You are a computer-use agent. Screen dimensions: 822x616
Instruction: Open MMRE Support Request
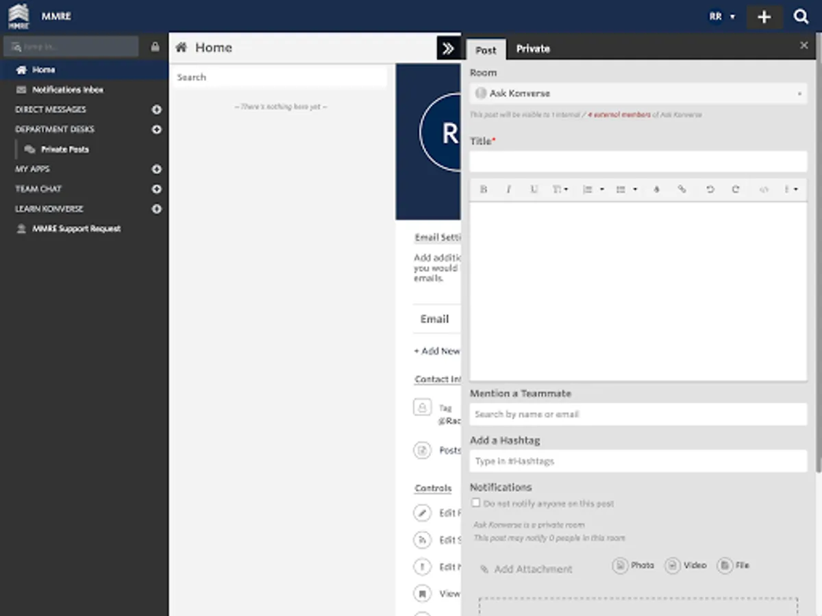tap(76, 229)
